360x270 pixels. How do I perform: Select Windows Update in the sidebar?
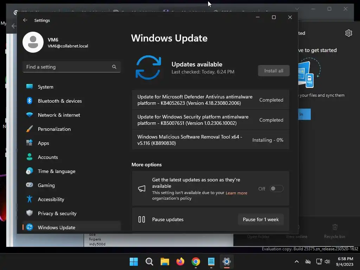coord(72,227)
